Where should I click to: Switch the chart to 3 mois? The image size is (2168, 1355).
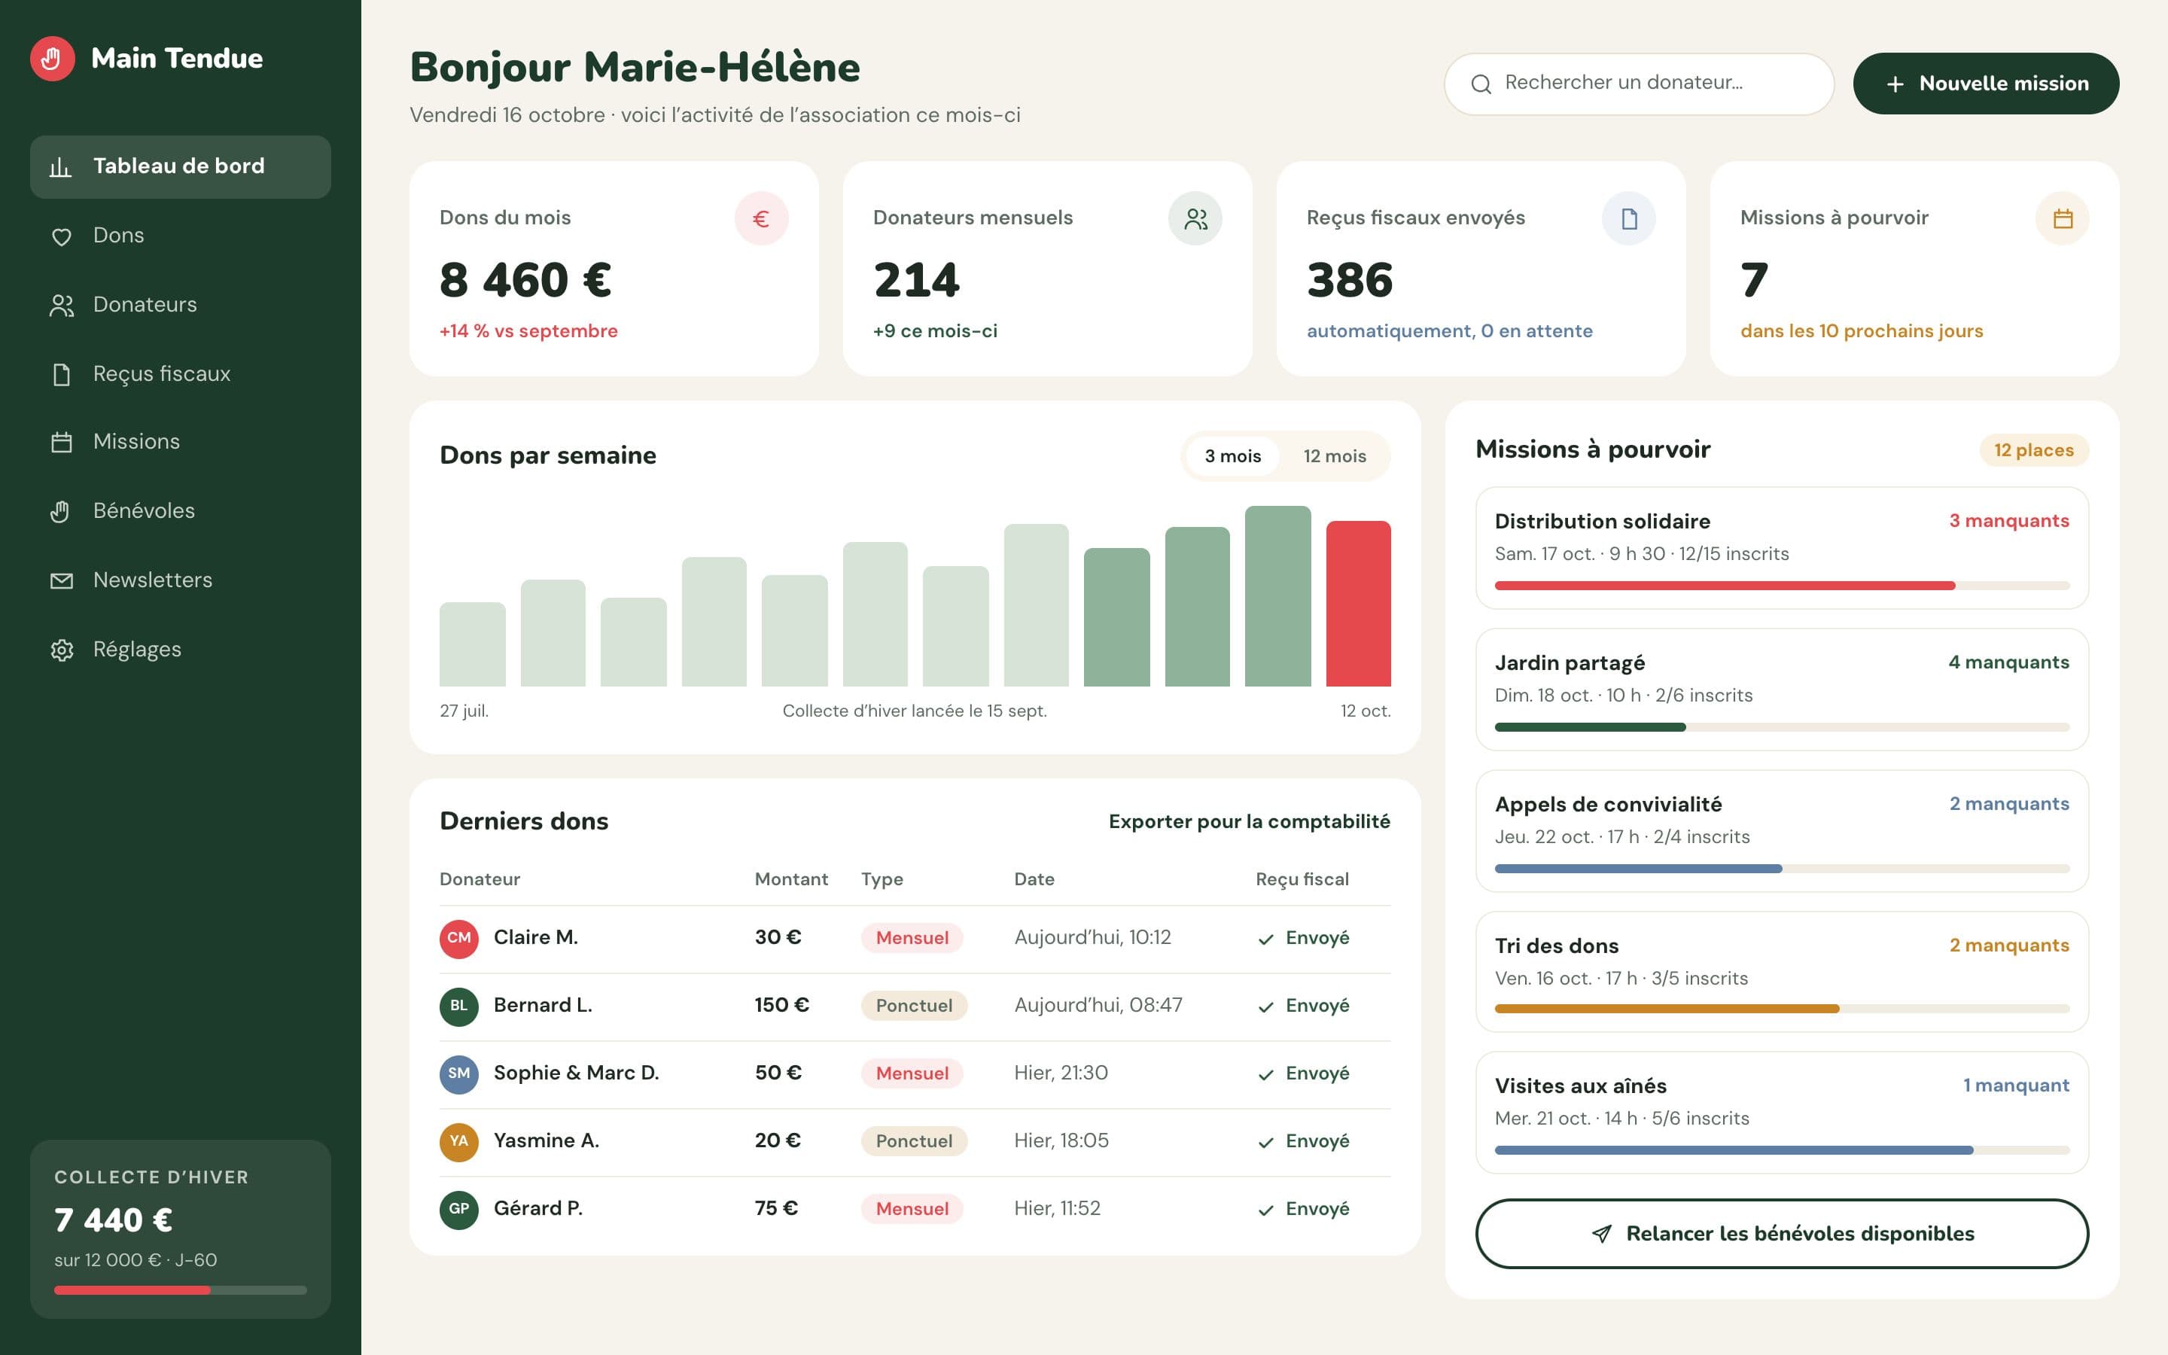1232,456
